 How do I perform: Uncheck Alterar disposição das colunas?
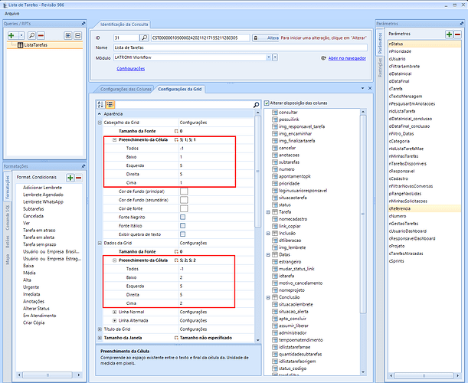click(x=267, y=103)
